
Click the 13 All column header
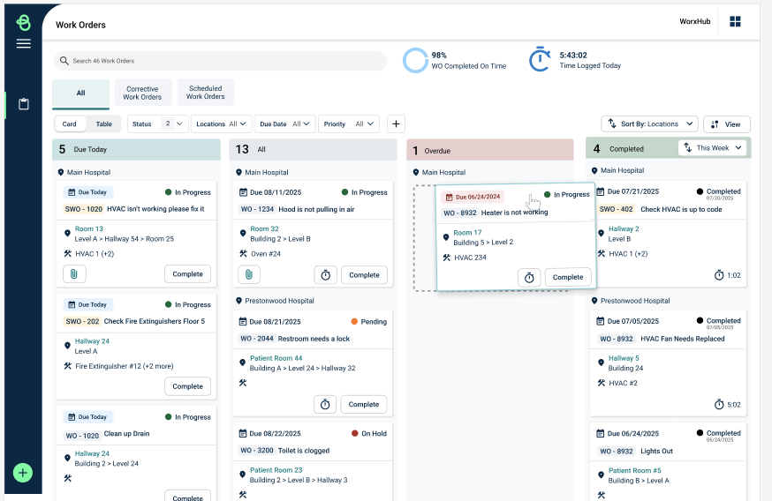pyautogui.click(x=314, y=149)
